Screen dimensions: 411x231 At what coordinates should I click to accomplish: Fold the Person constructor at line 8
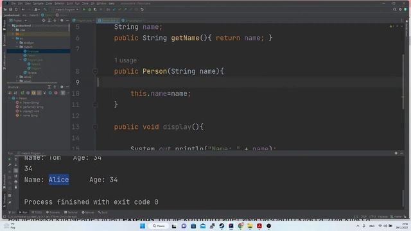[x=95, y=71]
